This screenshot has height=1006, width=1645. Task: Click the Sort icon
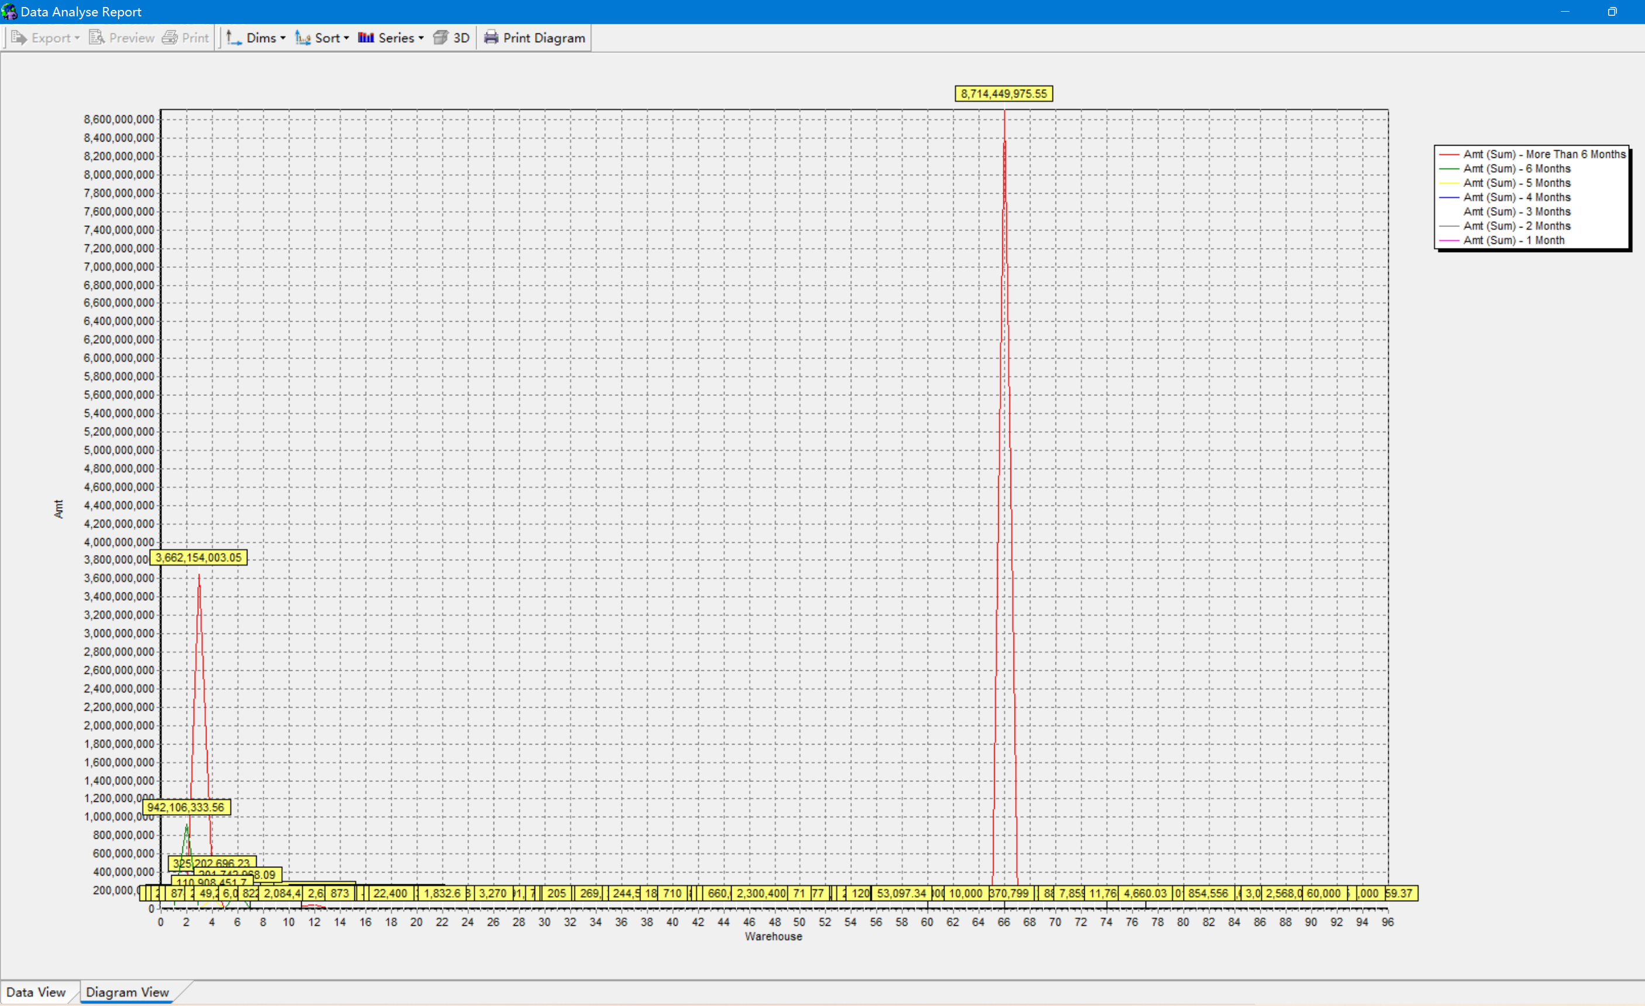(x=303, y=38)
